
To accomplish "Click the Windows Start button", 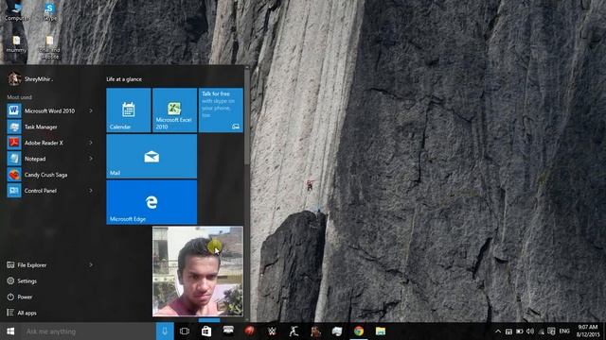I will point(10,331).
